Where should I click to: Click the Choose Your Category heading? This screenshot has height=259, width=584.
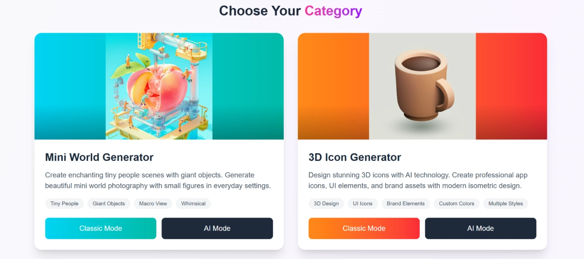tap(291, 11)
